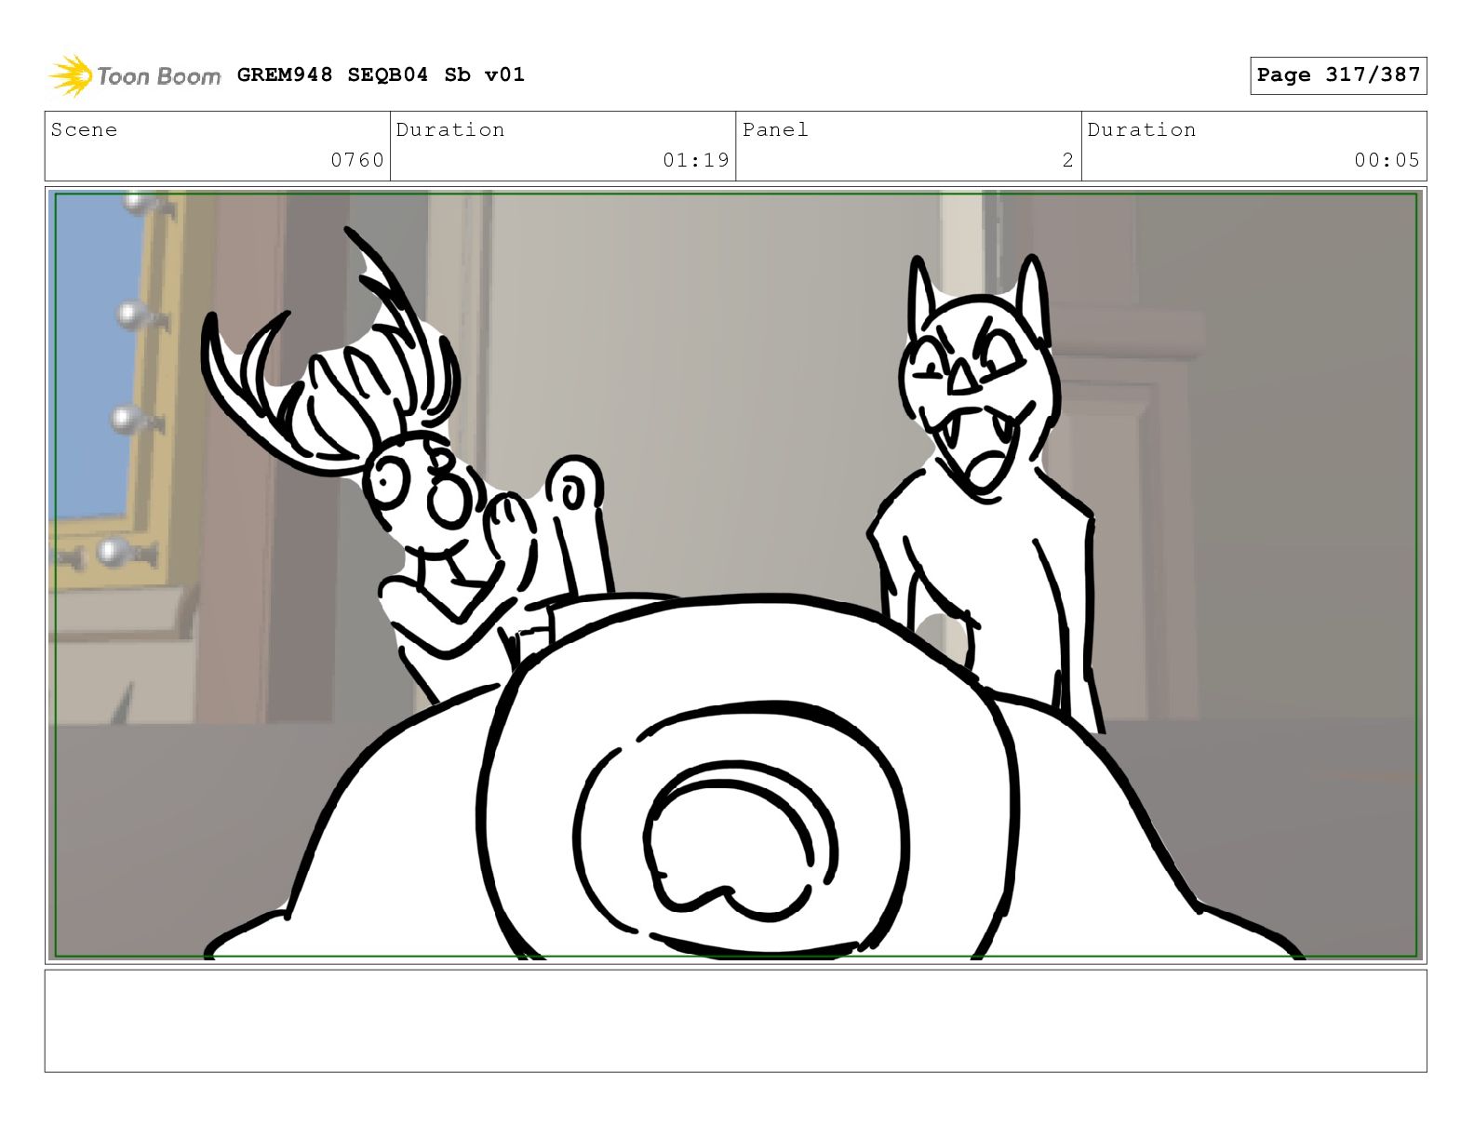Click the Scene header label
This screenshot has width=1474, height=1139.
pos(85,129)
